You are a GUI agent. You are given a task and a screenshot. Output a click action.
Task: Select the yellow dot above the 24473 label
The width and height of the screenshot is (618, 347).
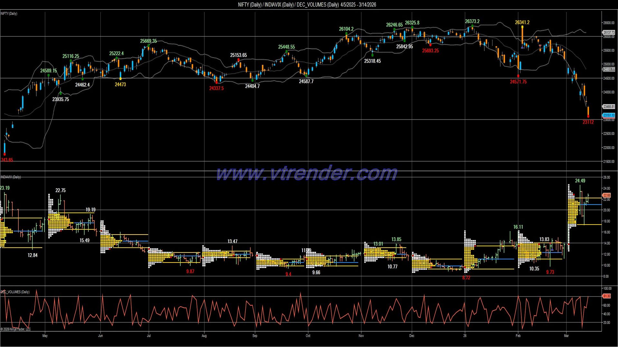tap(120, 79)
